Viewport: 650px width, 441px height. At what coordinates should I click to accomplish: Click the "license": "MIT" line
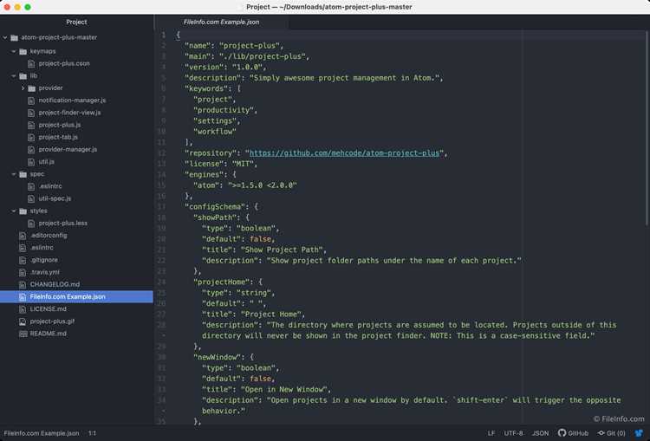click(x=220, y=164)
